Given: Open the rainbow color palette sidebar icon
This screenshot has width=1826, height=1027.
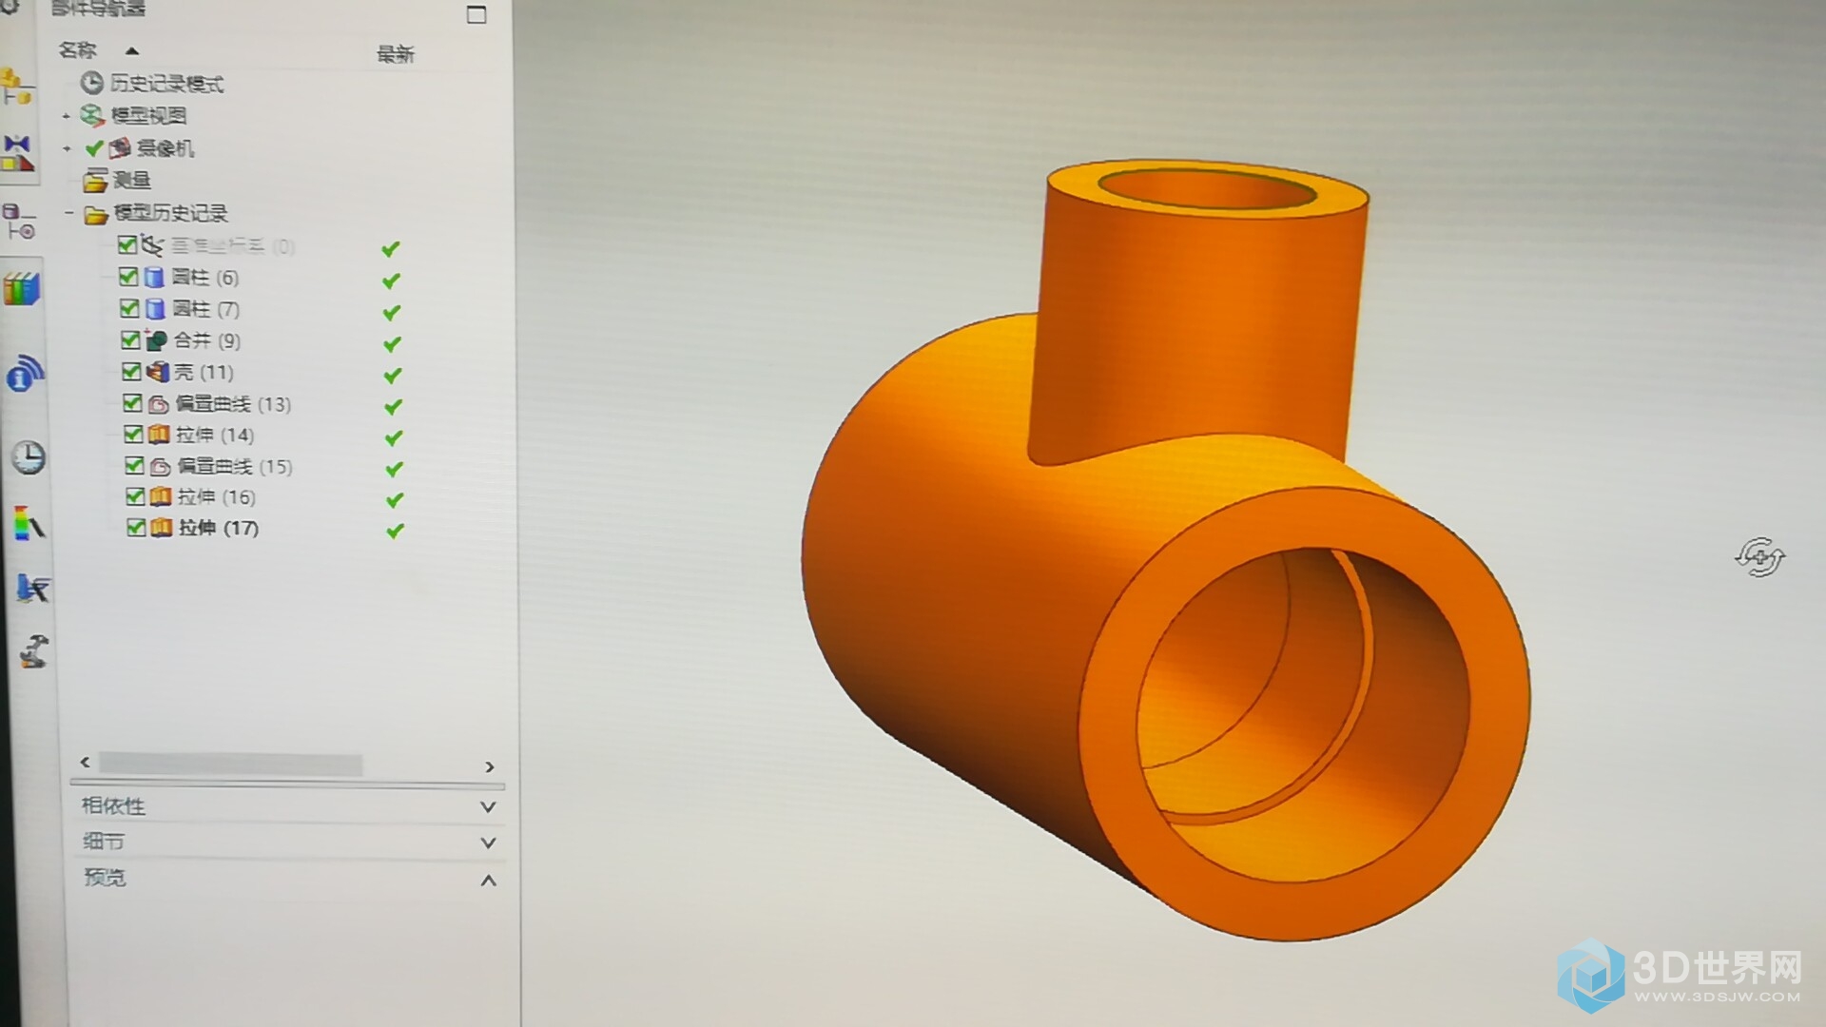Looking at the screenshot, I should point(29,523).
